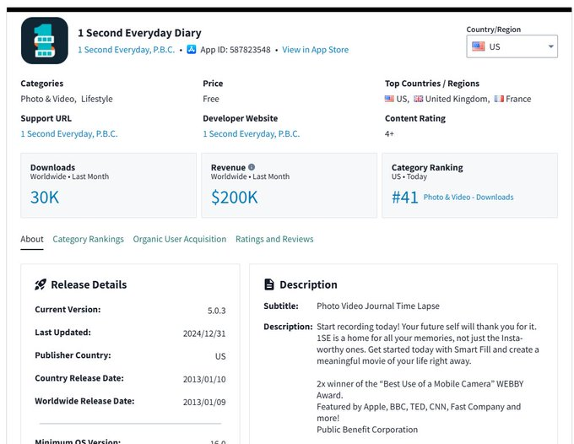Screen dimensions: 574x444
Task: Click the App Store icon beside App ID
Action: [x=191, y=50]
